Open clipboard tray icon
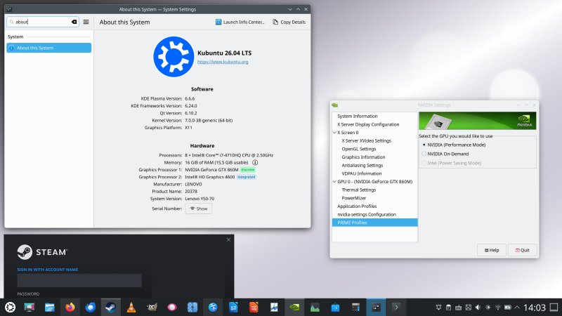This screenshot has width=562, height=316. click(x=448, y=307)
